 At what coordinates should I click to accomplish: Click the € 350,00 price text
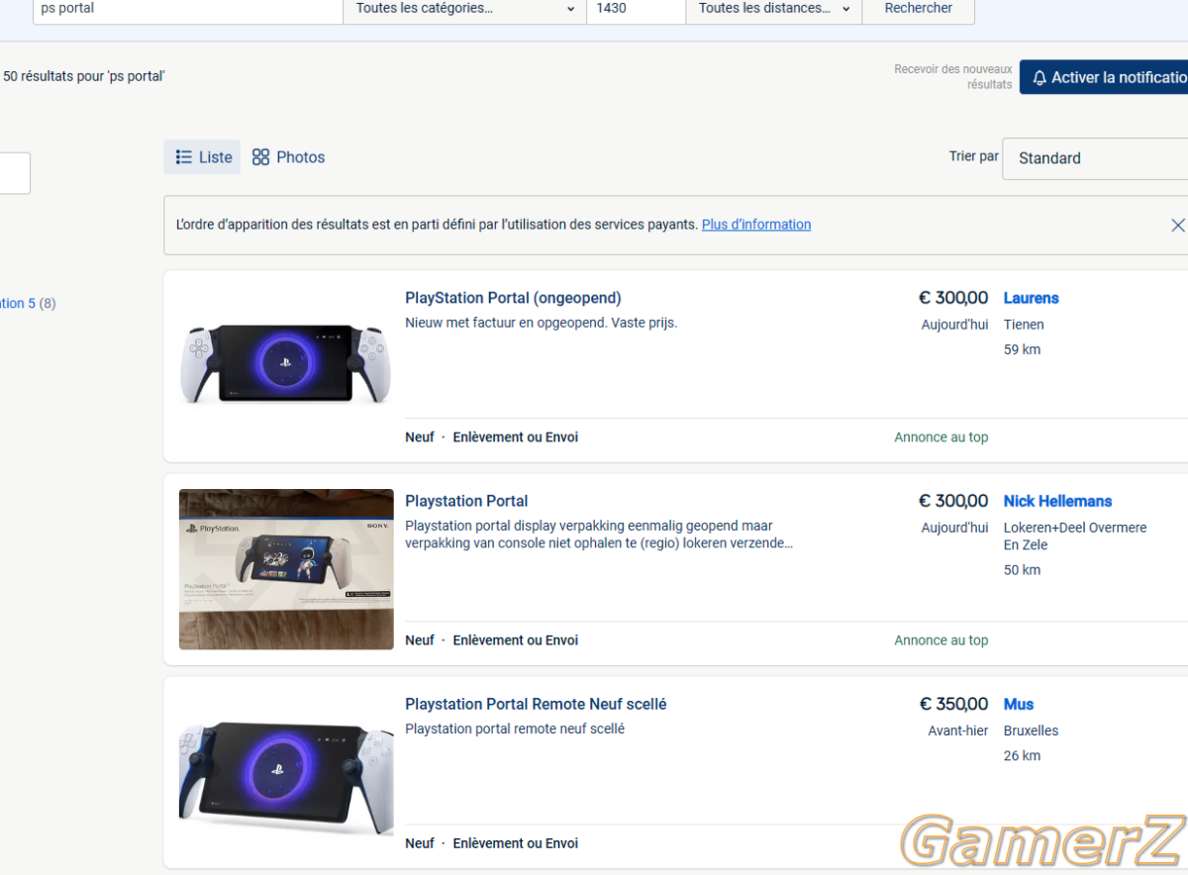click(953, 704)
